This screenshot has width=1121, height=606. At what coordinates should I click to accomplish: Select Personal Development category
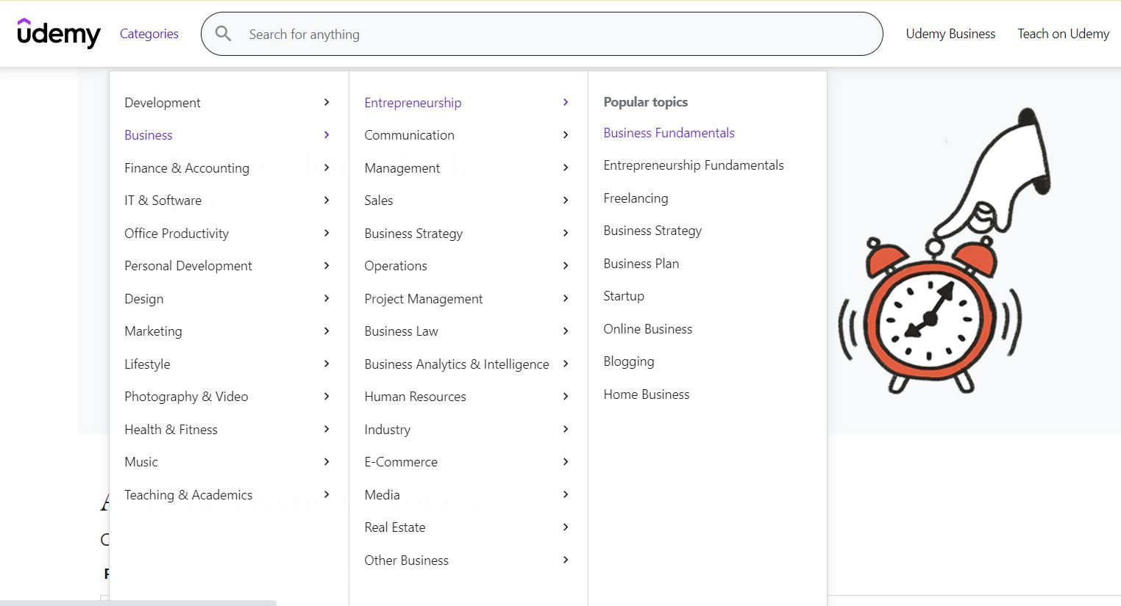tap(188, 266)
